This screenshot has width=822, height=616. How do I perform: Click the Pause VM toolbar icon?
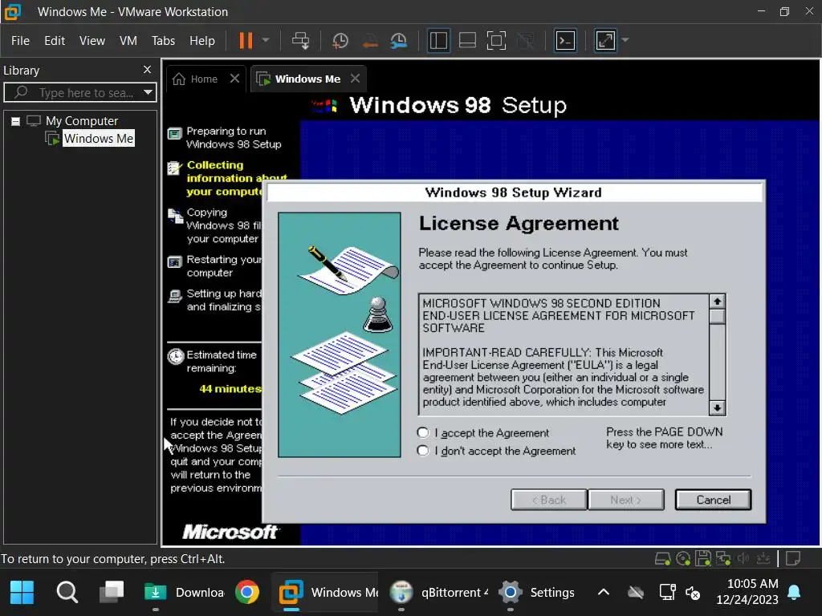pyautogui.click(x=246, y=40)
